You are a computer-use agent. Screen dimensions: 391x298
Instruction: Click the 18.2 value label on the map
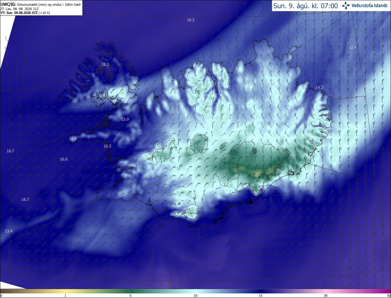coord(191,20)
